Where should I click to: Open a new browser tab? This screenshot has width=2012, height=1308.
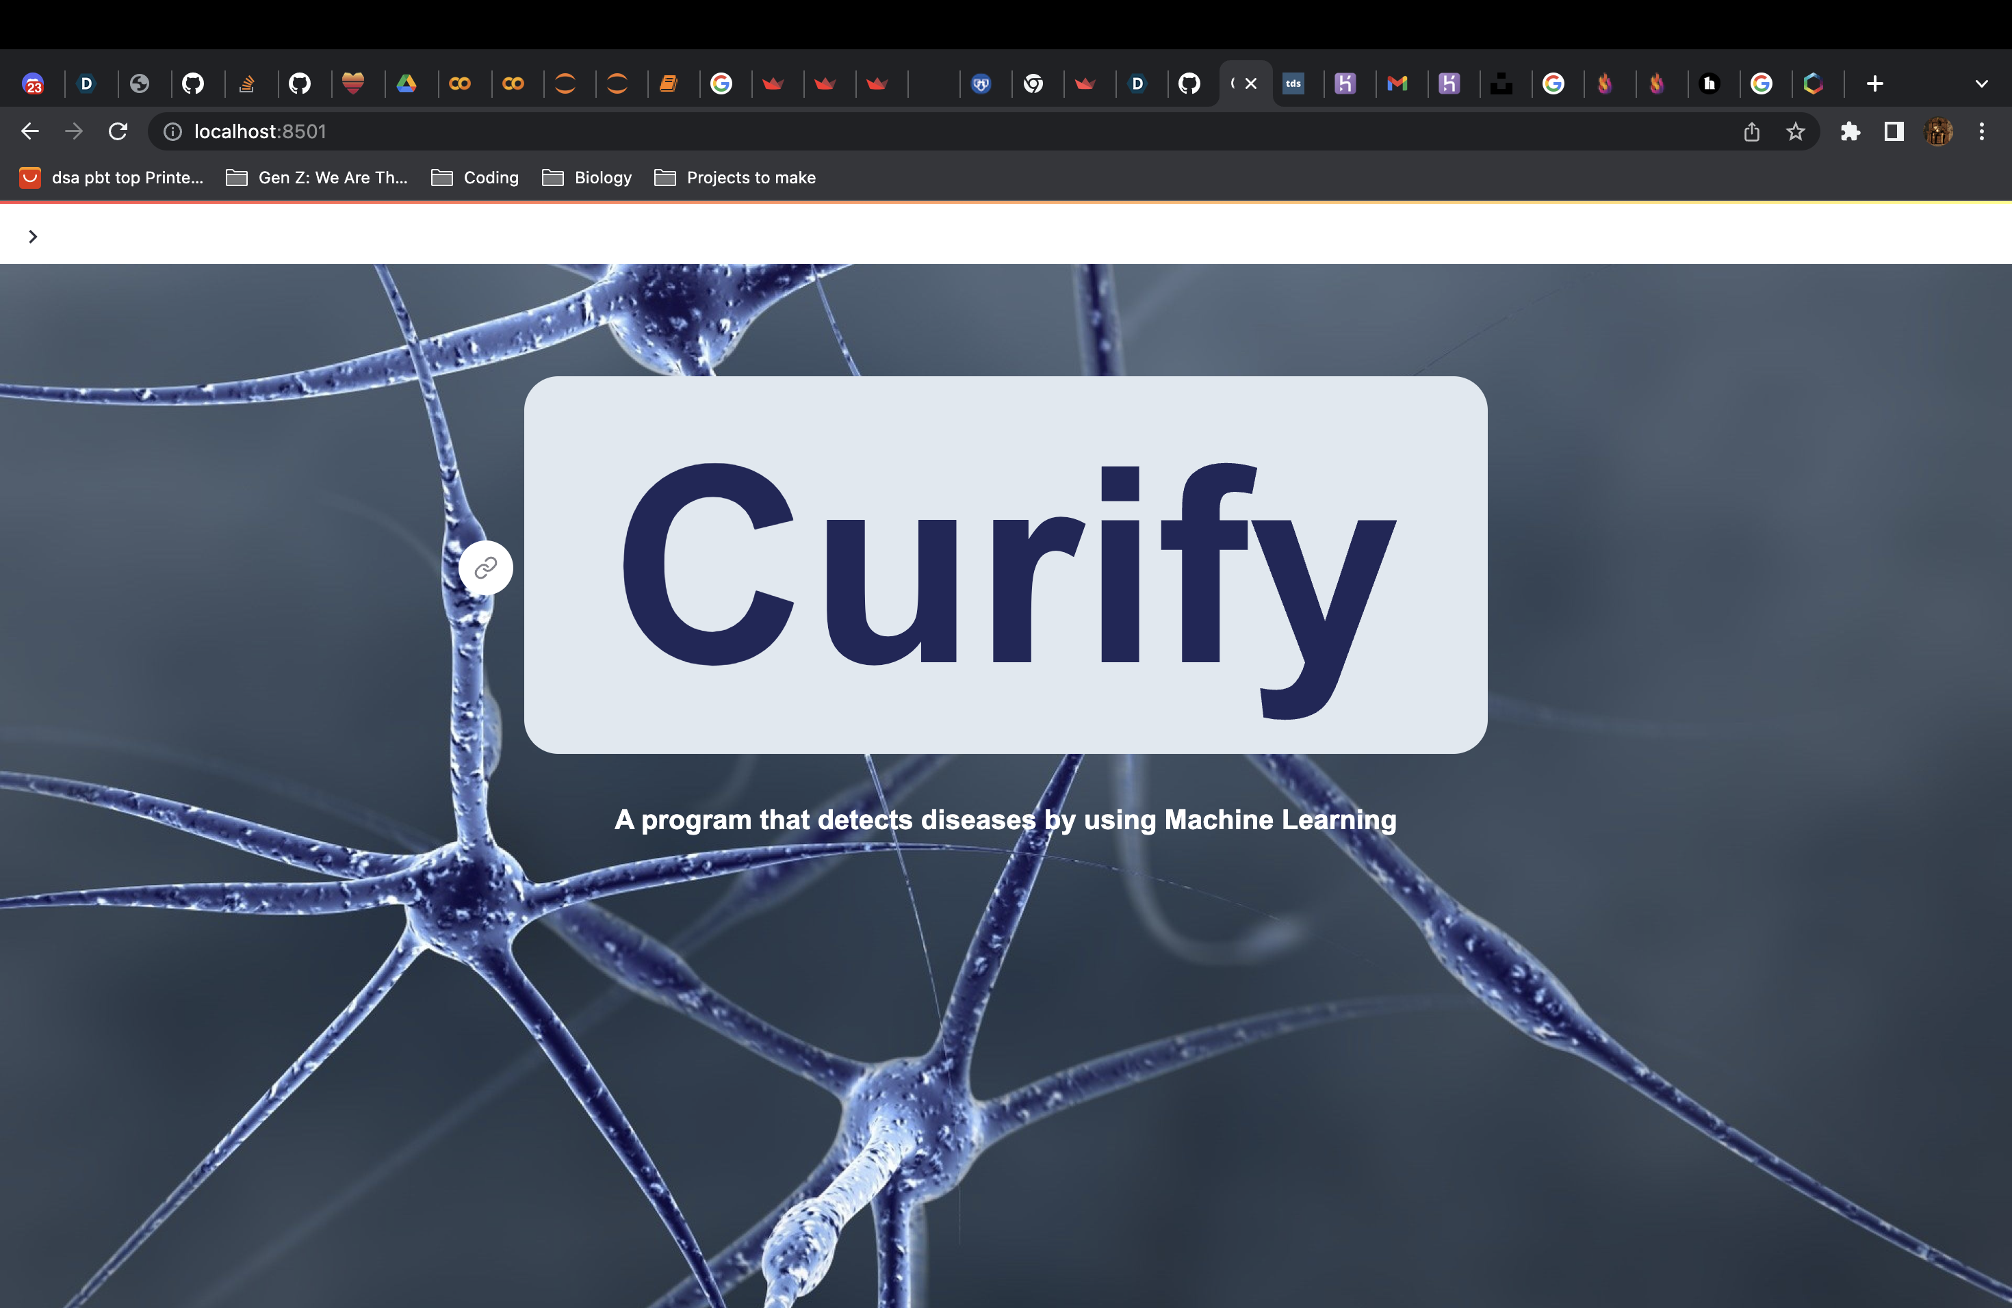tap(1874, 83)
